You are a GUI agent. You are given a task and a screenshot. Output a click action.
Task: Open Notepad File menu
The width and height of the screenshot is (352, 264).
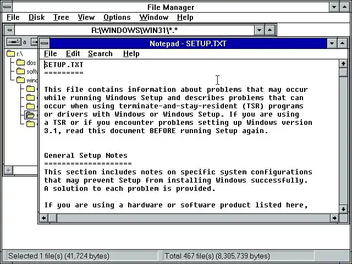50,54
